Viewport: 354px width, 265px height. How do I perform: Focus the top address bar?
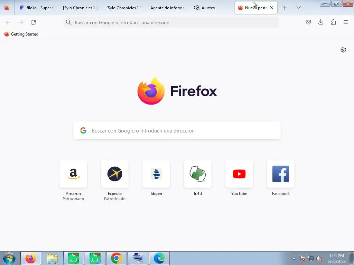point(171,22)
